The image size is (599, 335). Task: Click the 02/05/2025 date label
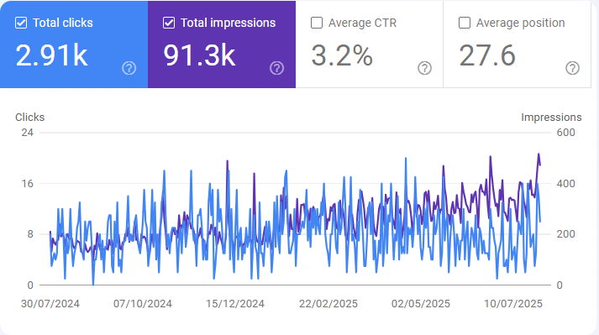click(421, 304)
